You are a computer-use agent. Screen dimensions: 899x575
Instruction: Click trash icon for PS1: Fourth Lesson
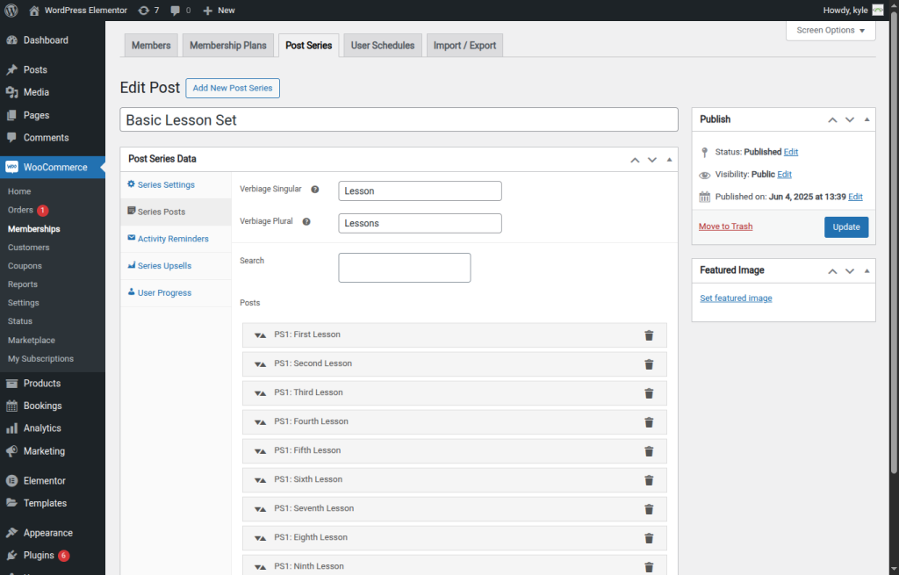point(649,422)
